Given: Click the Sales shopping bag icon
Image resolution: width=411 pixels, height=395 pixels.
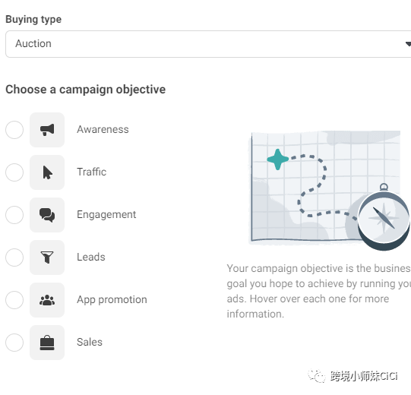Looking at the screenshot, I should (x=47, y=343).
